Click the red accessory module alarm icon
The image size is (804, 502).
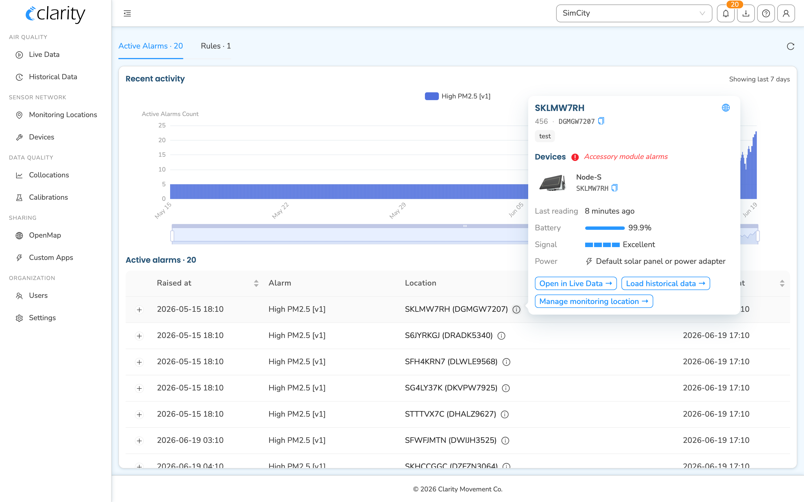(575, 157)
